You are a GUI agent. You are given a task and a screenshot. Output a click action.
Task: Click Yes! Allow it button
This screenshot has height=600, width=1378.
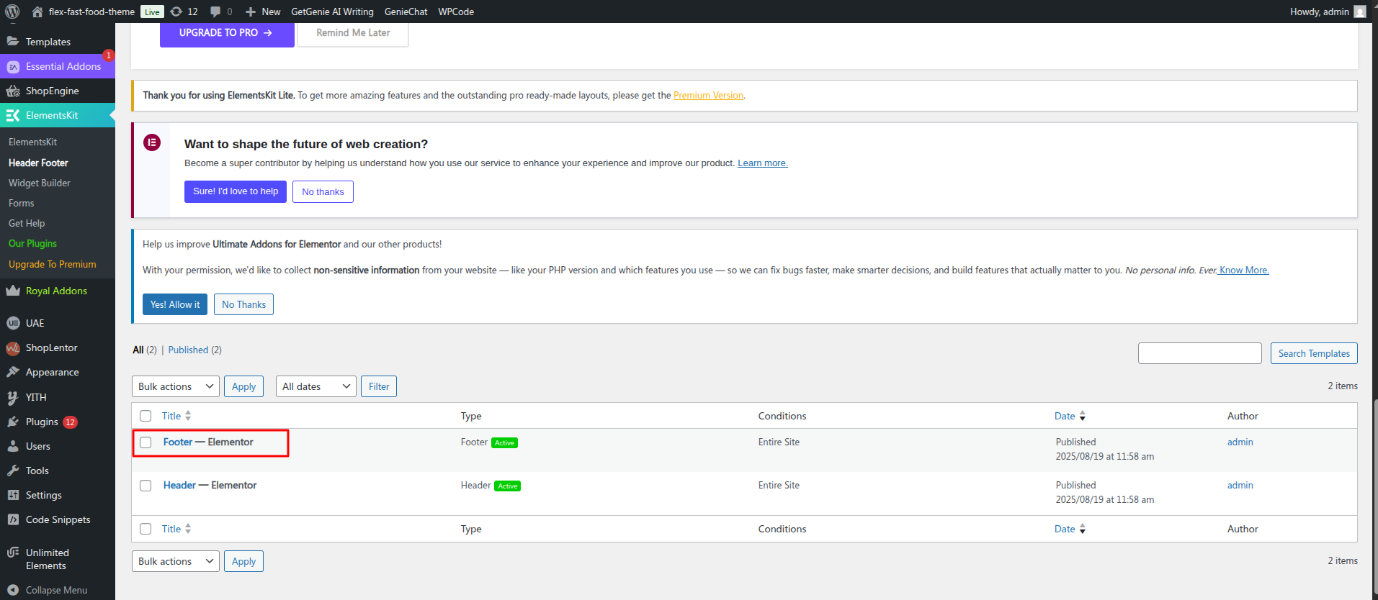tap(175, 304)
